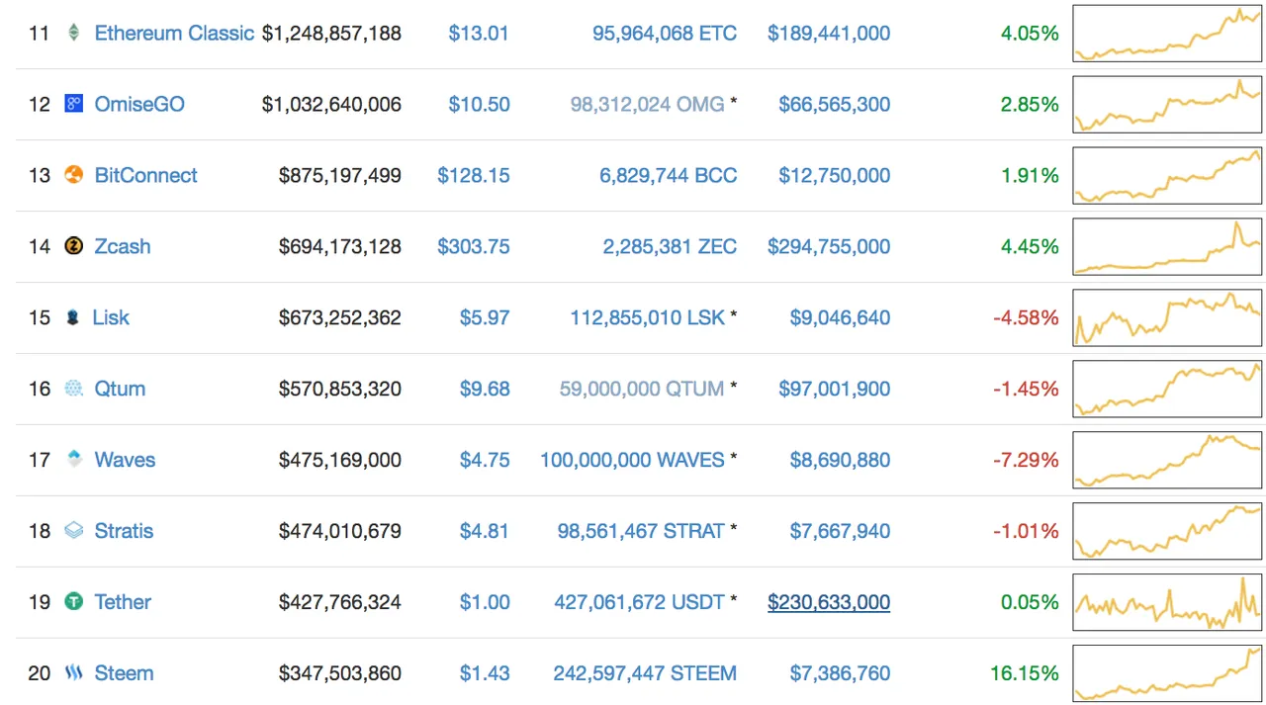
Task: Click the 98,312,024 OMG supply link
Action: click(648, 104)
